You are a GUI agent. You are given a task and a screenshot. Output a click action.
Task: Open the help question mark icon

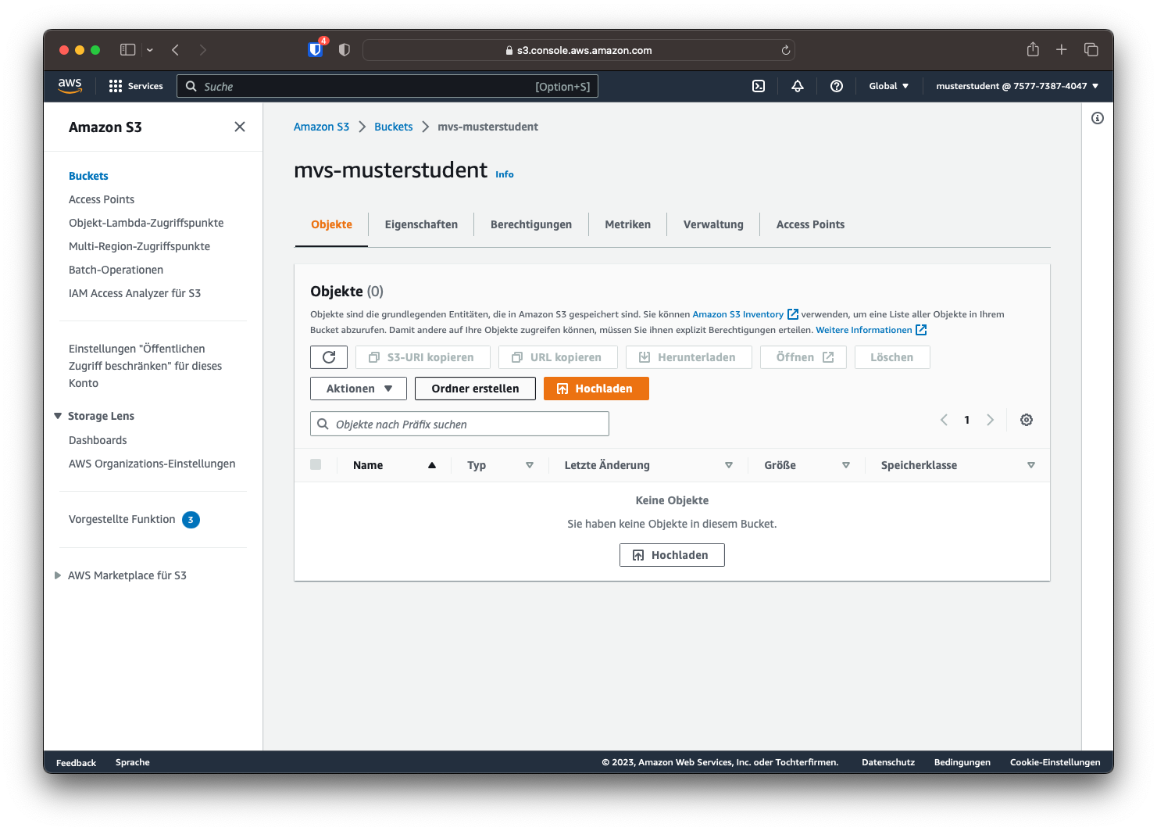click(x=837, y=86)
